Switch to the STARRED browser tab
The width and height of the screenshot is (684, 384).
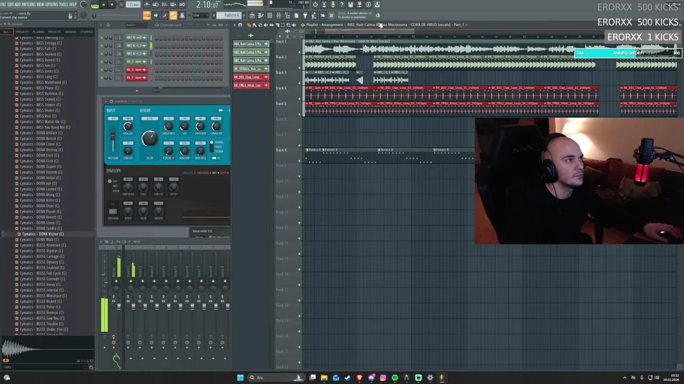(x=87, y=32)
